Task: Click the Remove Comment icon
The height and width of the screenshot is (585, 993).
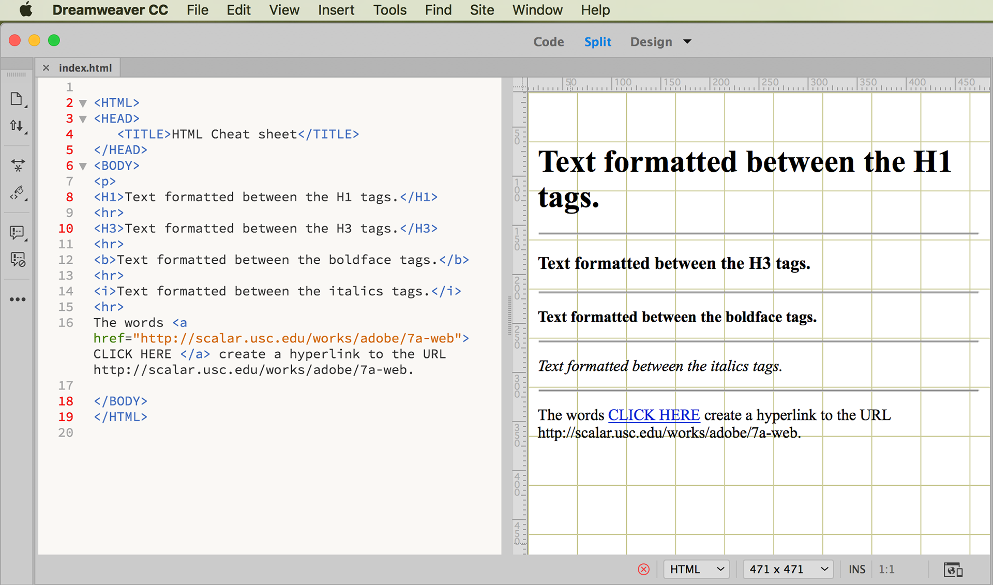Action: click(x=18, y=260)
